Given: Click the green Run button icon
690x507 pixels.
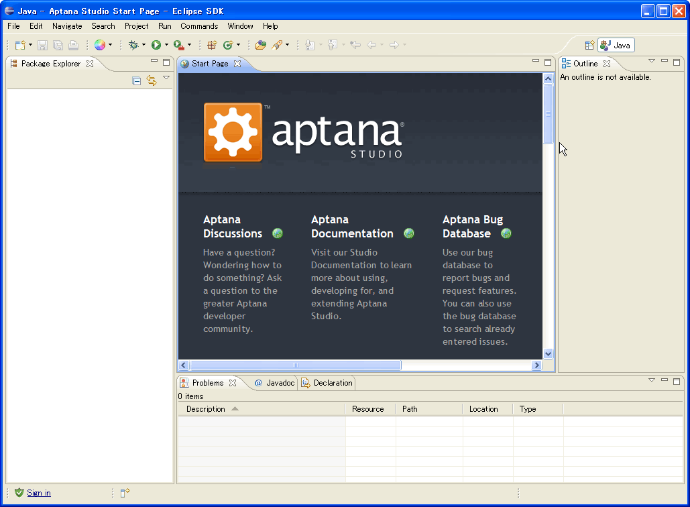Looking at the screenshot, I should 156,45.
